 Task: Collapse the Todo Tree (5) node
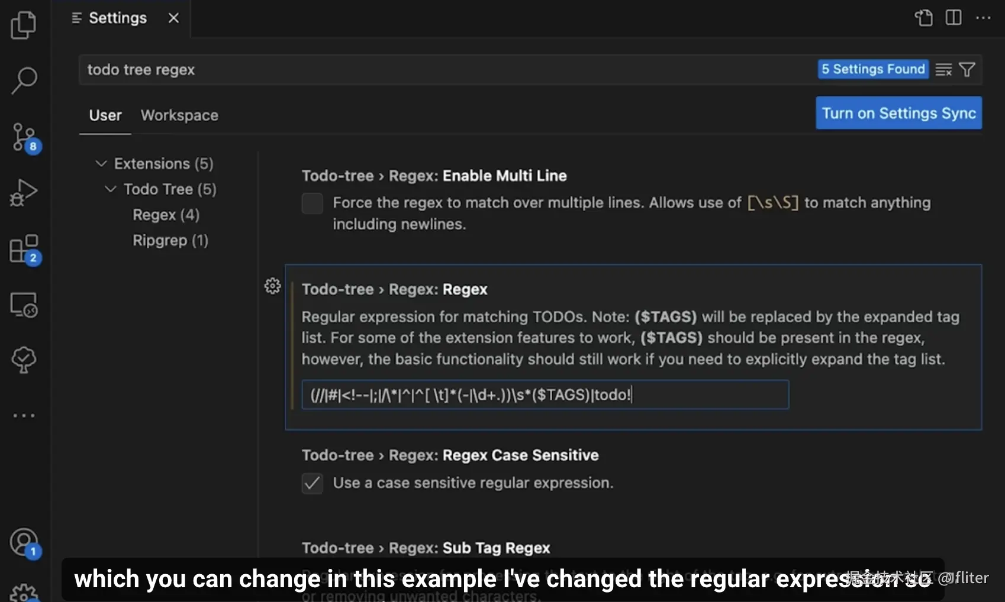[111, 189]
